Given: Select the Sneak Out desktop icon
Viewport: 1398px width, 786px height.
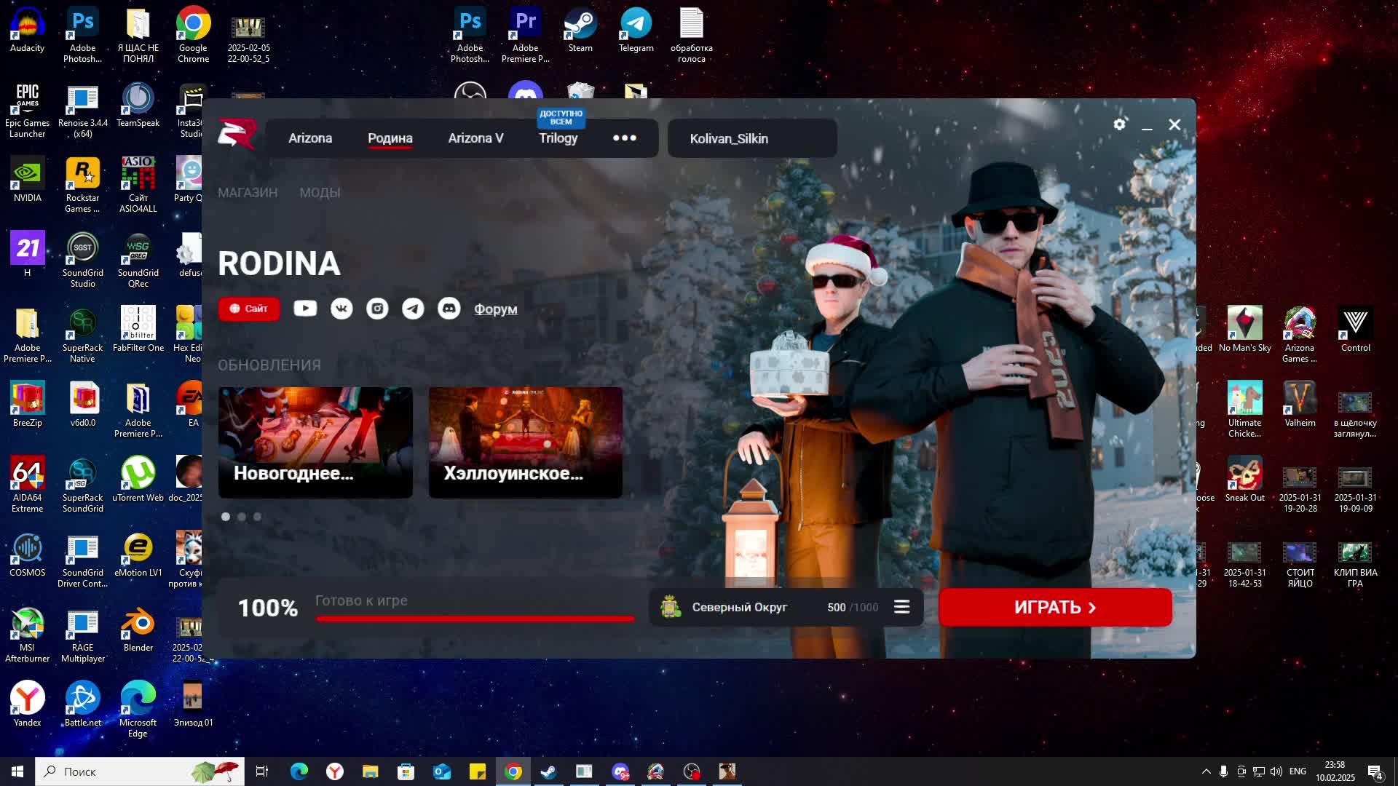Looking at the screenshot, I should (1244, 480).
